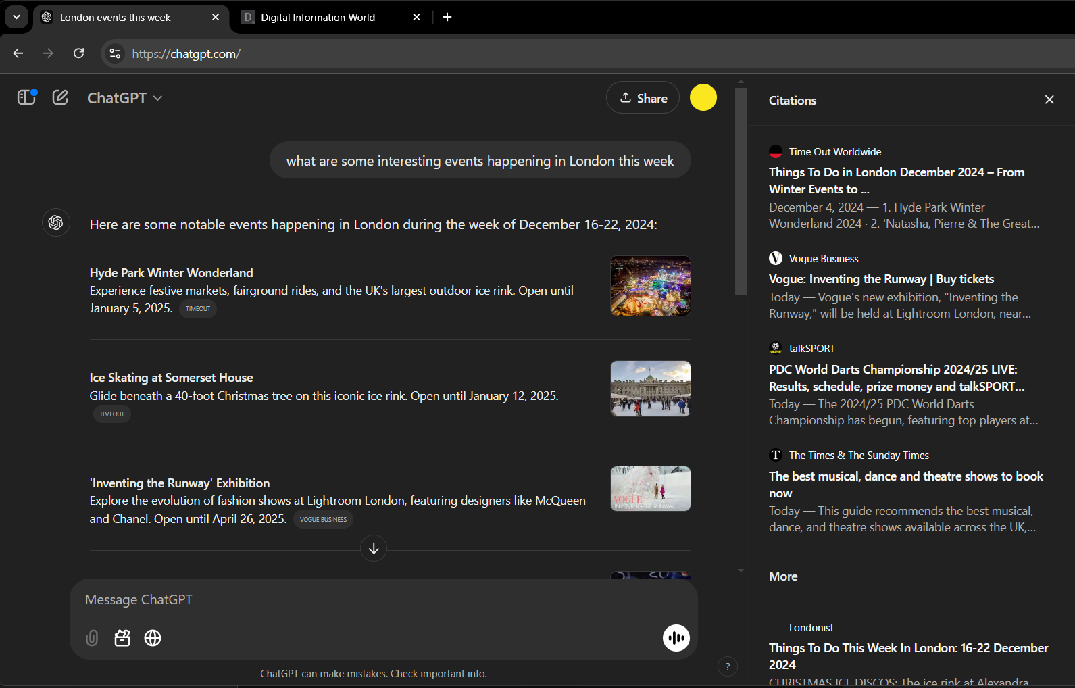Open the sidebar panel icon
1075x688 pixels.
[26, 97]
